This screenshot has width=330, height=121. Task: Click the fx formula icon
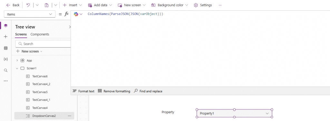[x=66, y=14]
